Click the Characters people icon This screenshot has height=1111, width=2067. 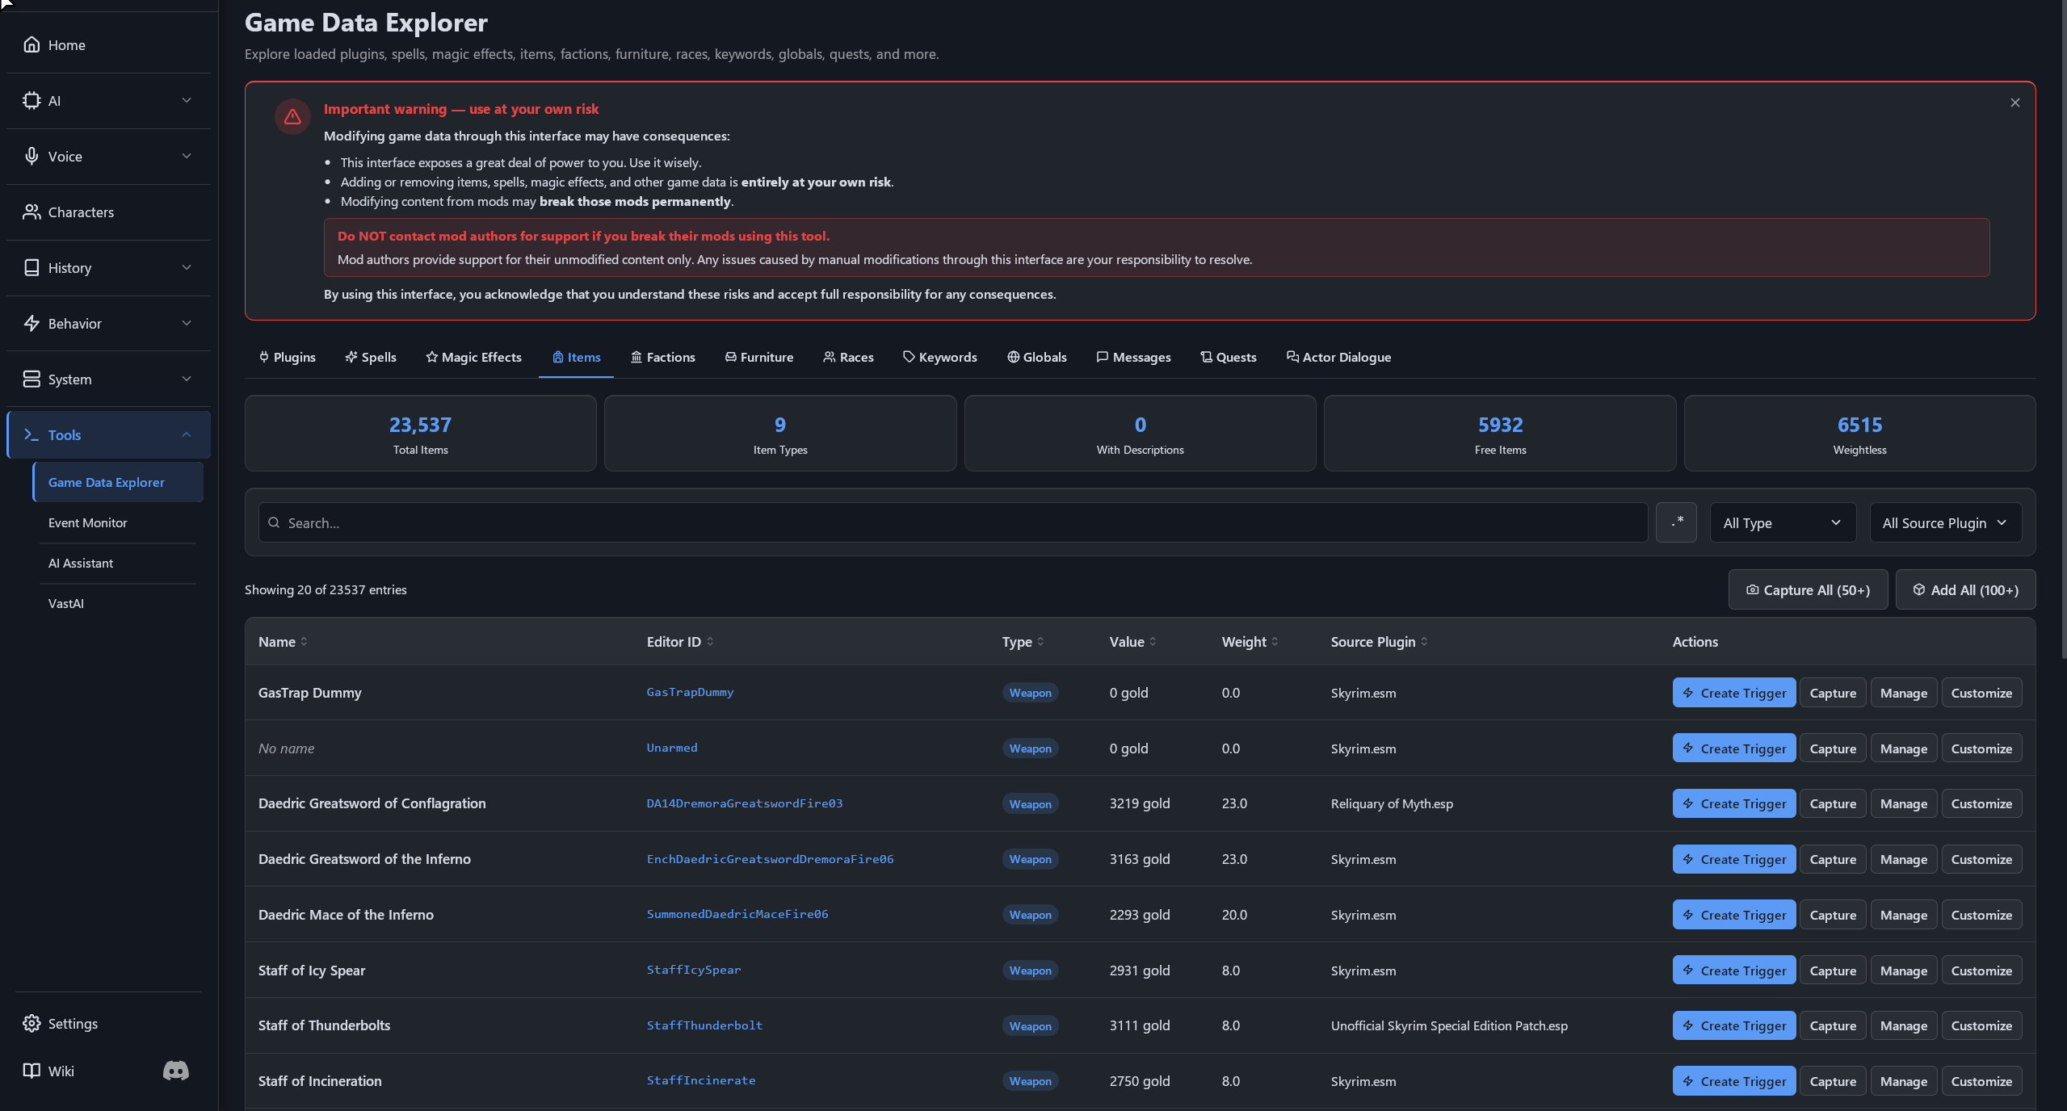pos(32,212)
